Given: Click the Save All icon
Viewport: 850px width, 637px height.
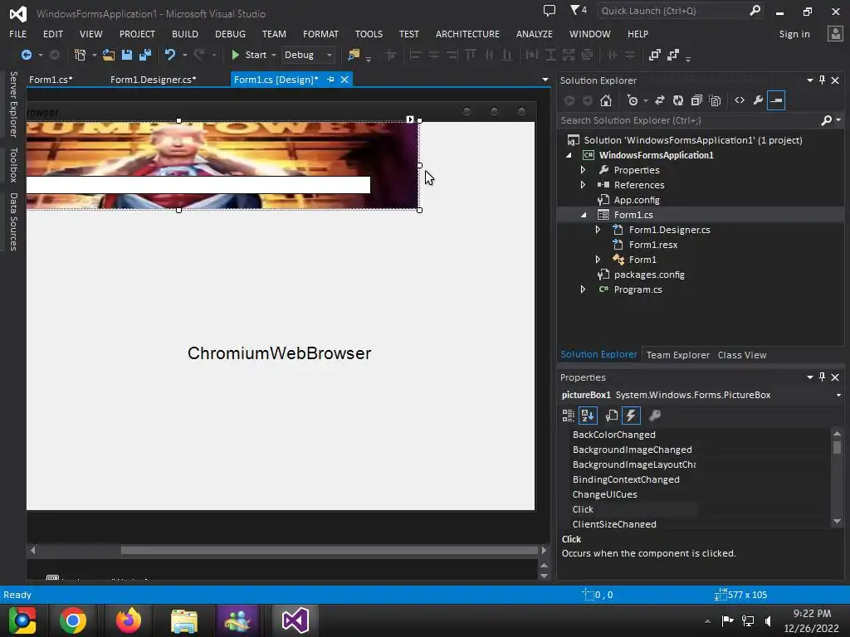Looking at the screenshot, I should [145, 55].
